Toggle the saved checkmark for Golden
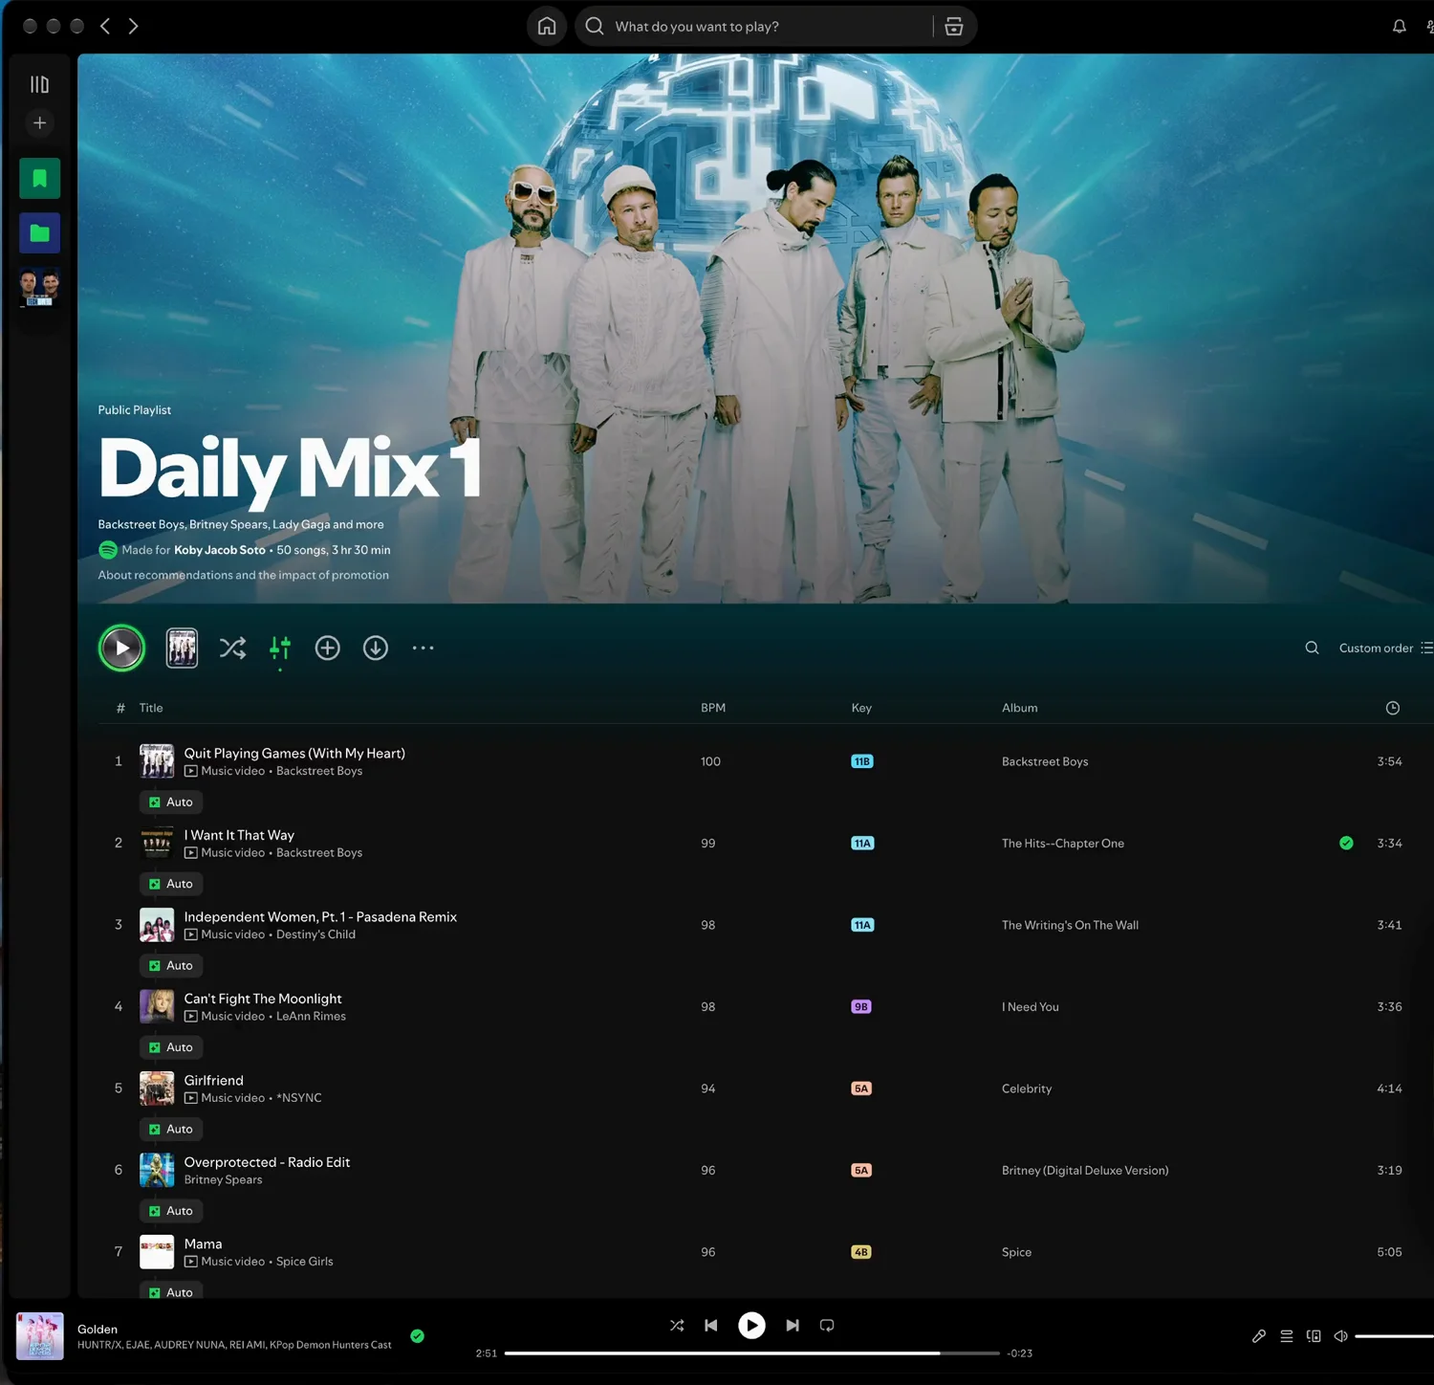Screen dimensions: 1434x1385 417,1336
